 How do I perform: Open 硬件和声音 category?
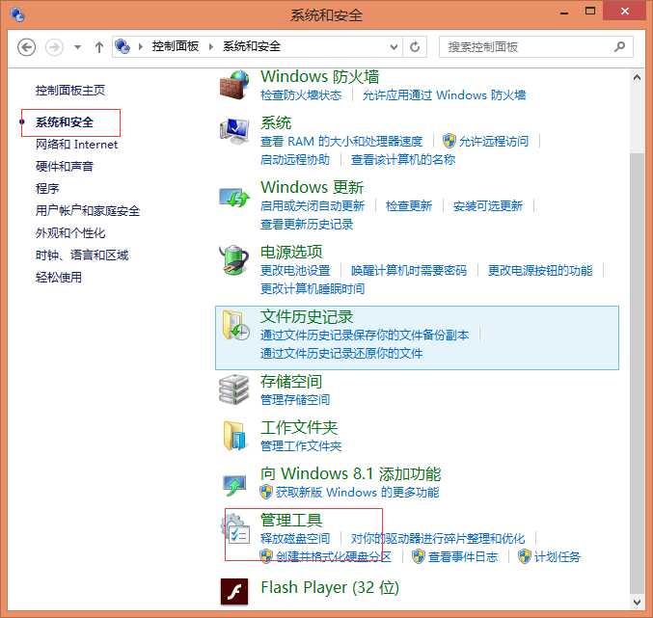point(64,167)
